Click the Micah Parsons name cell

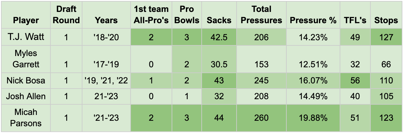[26, 118]
